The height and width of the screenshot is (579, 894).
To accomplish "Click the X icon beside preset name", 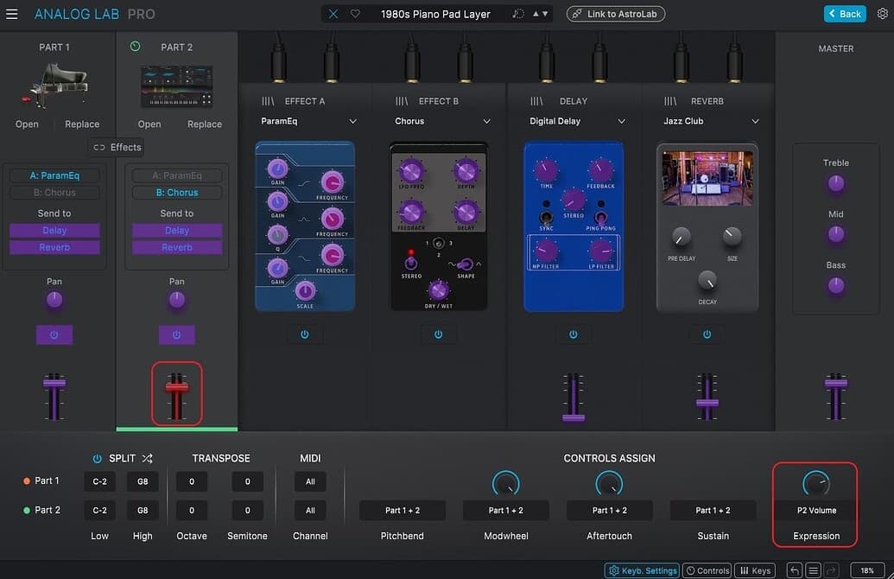I will [x=333, y=14].
